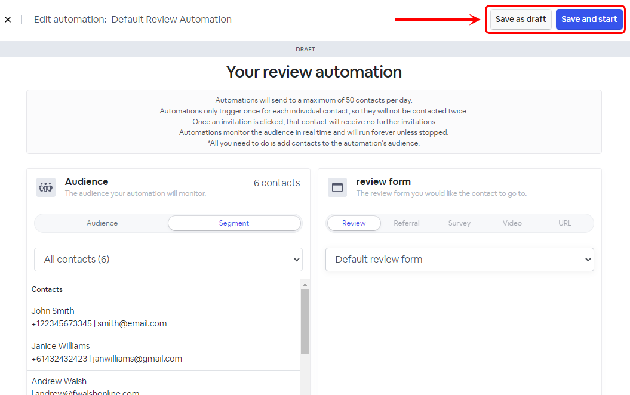Click the Audience people icon
Viewport: 630px width, 395px height.
(x=46, y=187)
